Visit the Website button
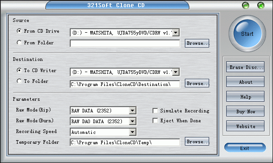The height and width of the screenshot is (163, 273). [245, 126]
